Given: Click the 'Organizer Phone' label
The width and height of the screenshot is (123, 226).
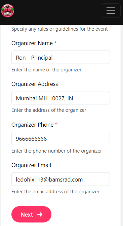Looking at the screenshot, I should (33, 125).
